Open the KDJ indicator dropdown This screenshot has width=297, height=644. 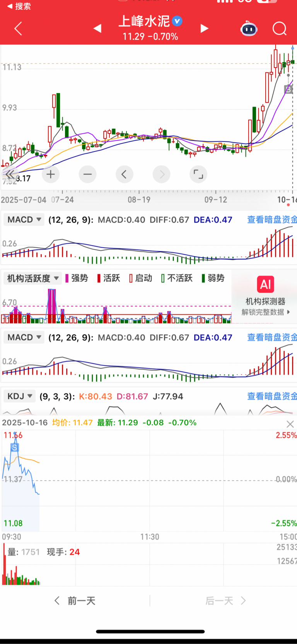click(x=19, y=396)
